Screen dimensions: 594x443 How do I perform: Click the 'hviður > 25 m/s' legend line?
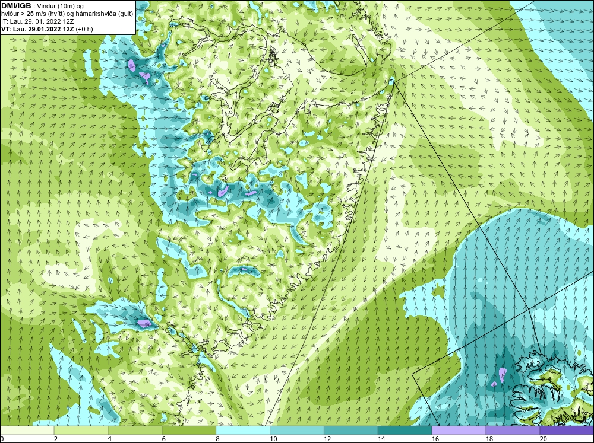click(x=67, y=14)
